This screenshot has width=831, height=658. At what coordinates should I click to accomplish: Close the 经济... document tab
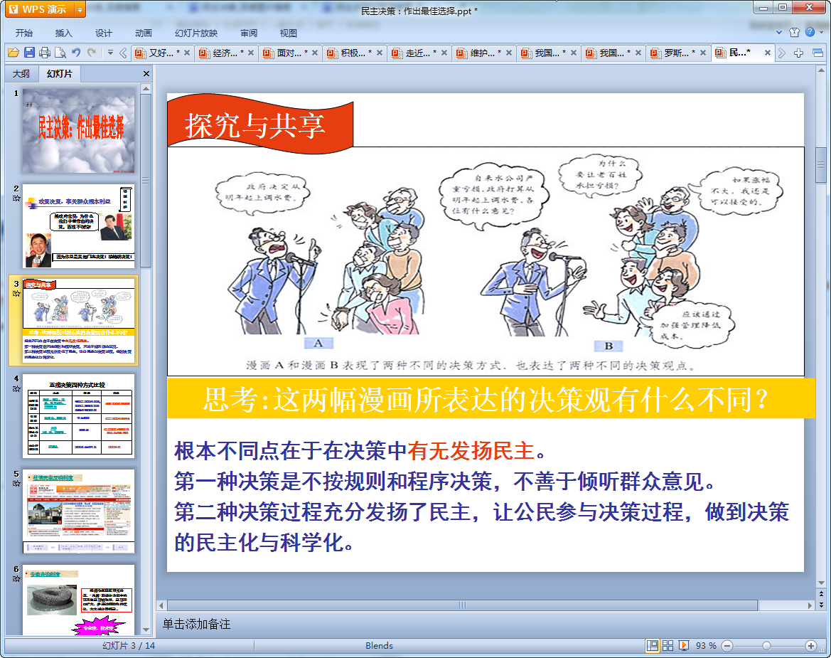point(251,53)
